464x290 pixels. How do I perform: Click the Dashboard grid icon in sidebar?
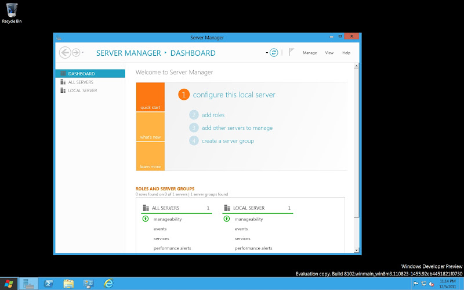(63, 74)
